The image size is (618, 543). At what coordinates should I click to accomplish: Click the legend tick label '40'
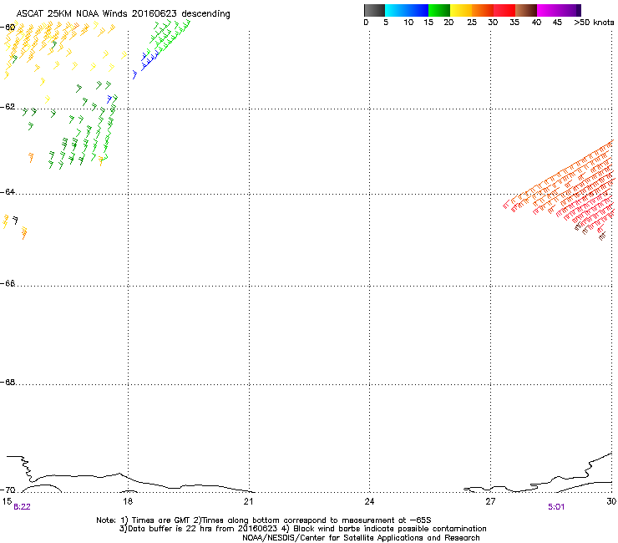pos(536,23)
